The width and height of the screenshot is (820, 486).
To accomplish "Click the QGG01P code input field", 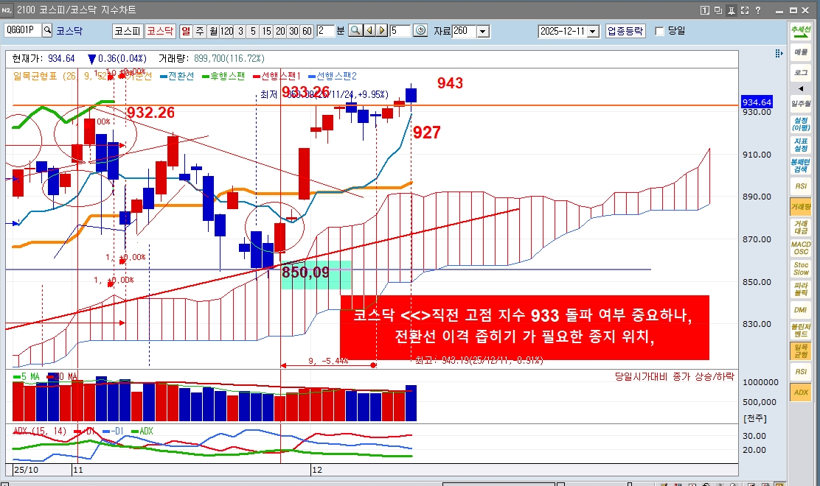I will 23,30.
